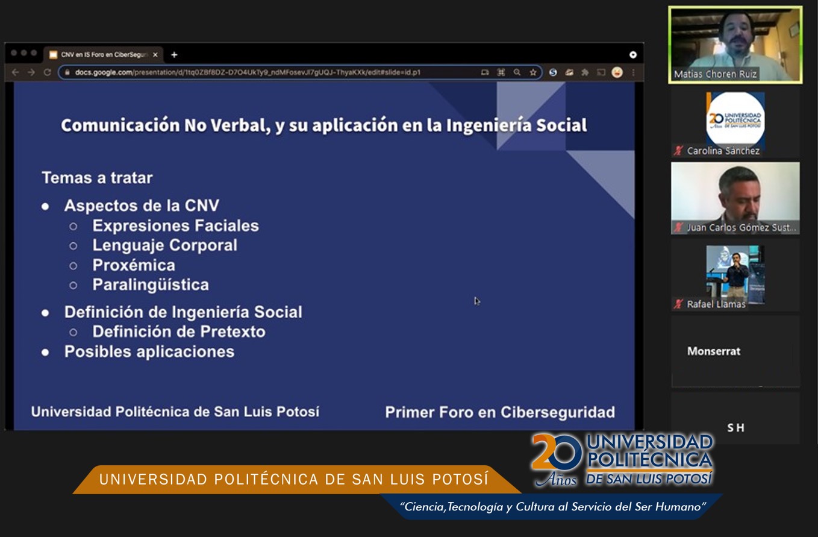
Task: Click the browser forward arrow
Action: click(31, 72)
